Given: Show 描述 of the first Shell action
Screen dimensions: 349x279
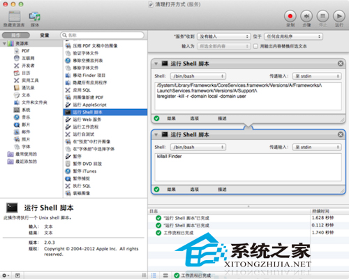Looking at the screenshot, I should (222, 118).
